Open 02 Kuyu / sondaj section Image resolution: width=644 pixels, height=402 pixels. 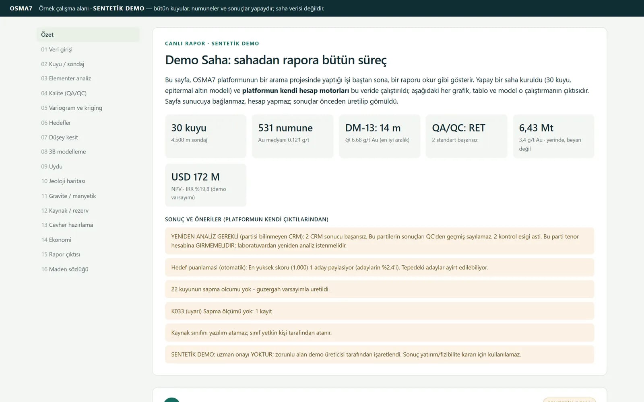[x=62, y=64]
